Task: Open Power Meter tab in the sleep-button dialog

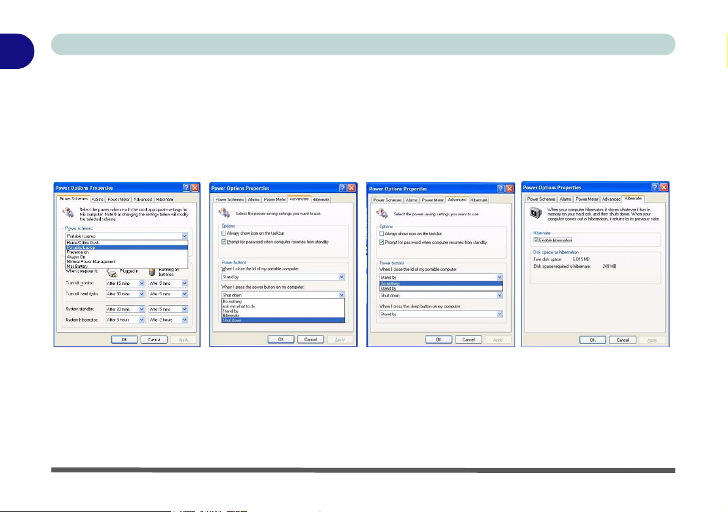Action: pos(433,200)
